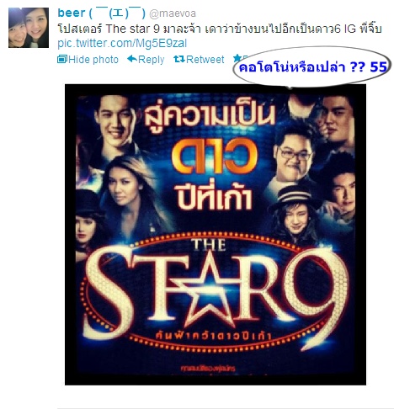Open the @maevoa handle
Screen dimensions: 394x409
(x=173, y=13)
